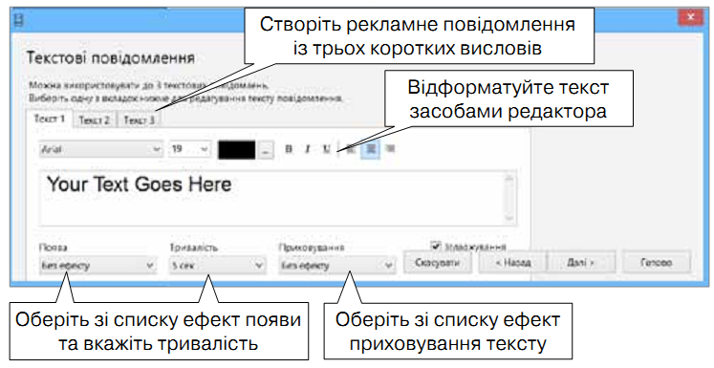Open the Поява effect dropdown
714x368 pixels.
(x=97, y=265)
